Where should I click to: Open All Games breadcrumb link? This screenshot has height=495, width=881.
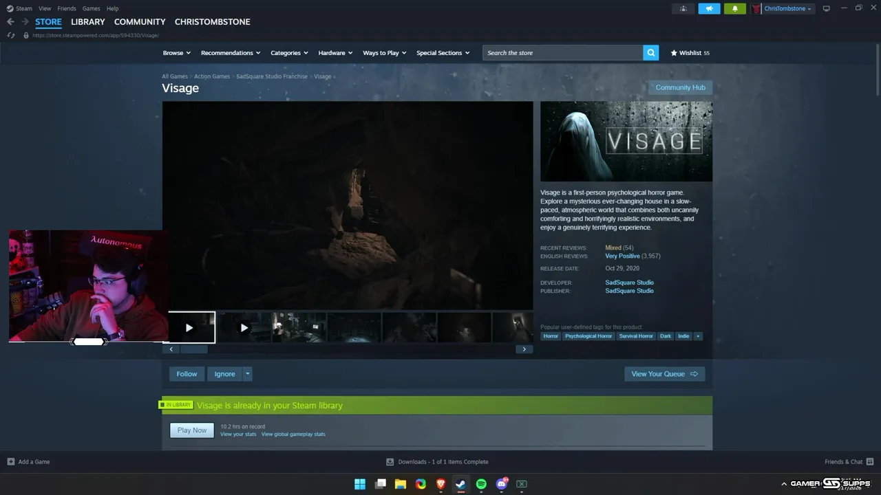[175, 76]
